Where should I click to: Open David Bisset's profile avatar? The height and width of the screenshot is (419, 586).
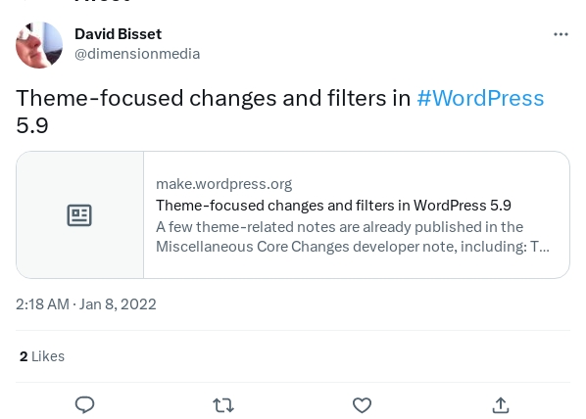coord(39,45)
